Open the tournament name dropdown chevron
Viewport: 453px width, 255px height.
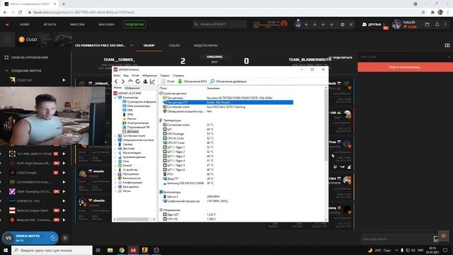[x=132, y=45]
